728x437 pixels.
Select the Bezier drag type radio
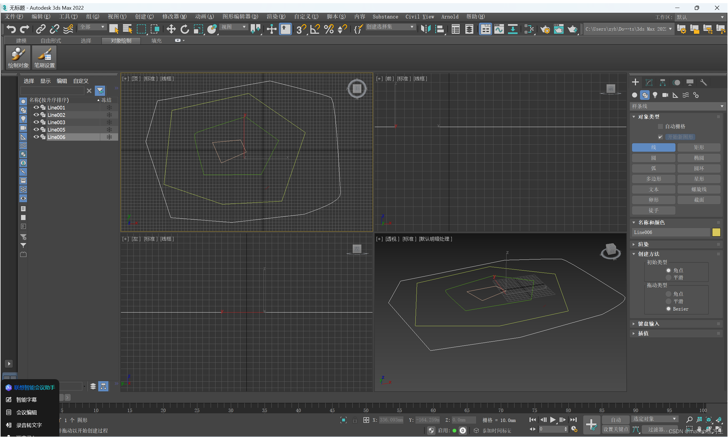[668, 309]
